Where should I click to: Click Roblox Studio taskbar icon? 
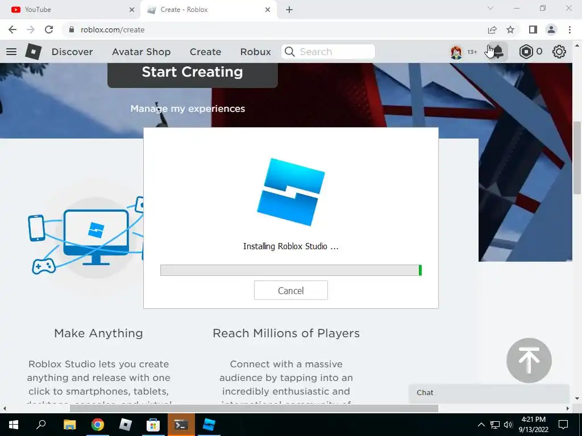(209, 425)
